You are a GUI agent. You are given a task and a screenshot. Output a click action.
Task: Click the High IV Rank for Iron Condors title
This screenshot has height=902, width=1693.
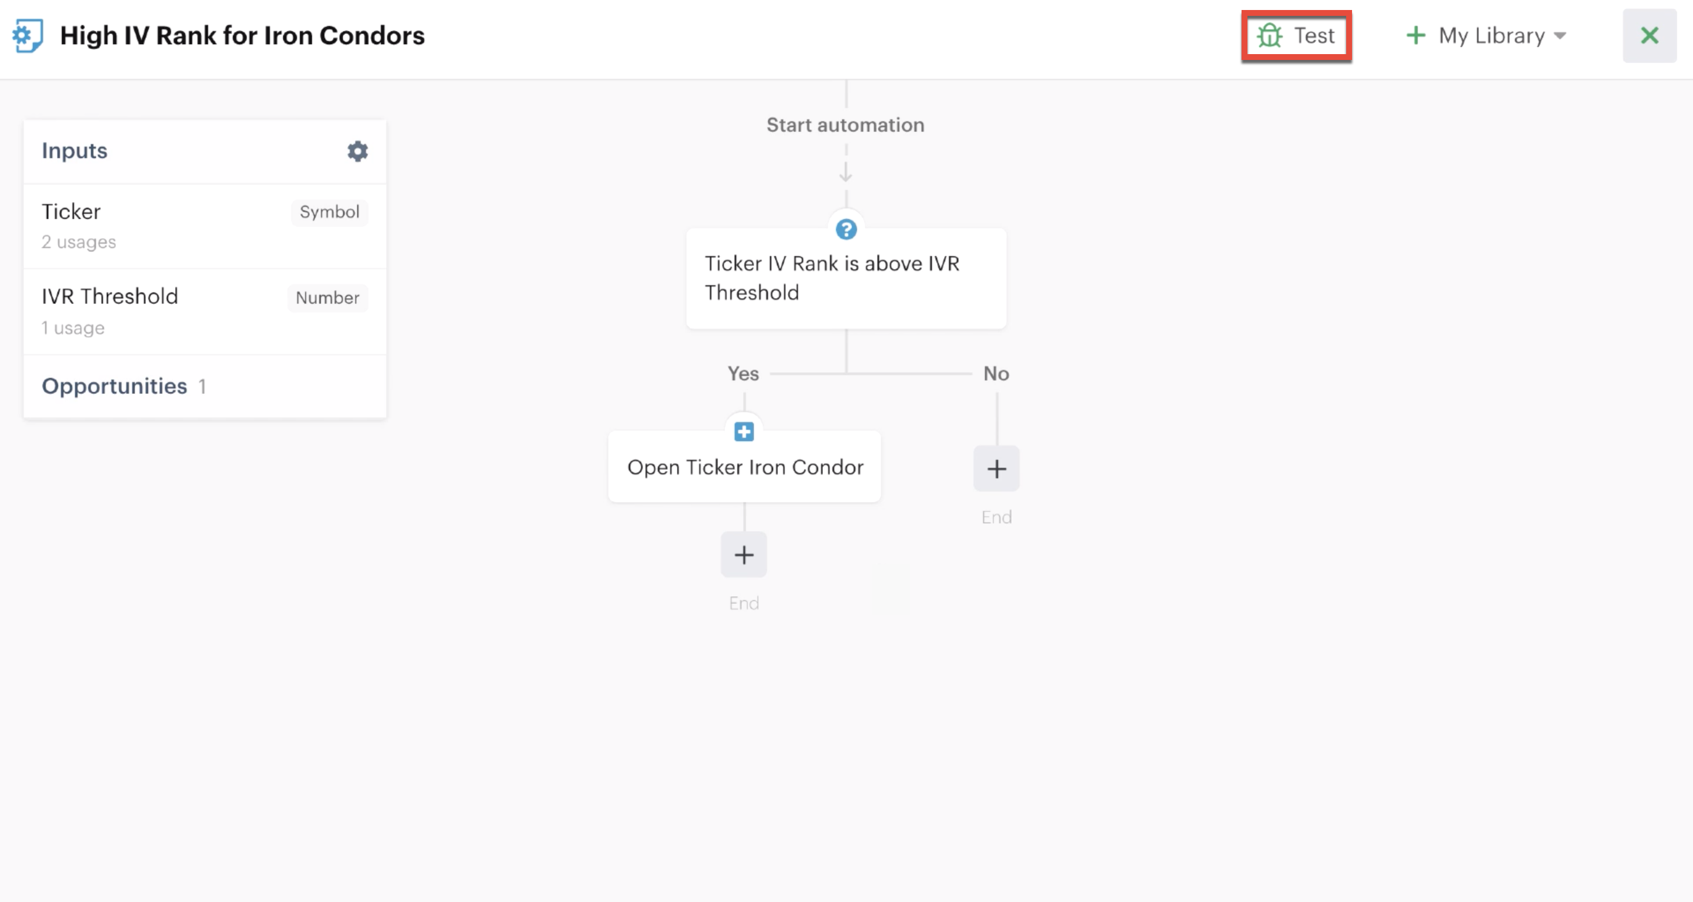[x=242, y=35]
